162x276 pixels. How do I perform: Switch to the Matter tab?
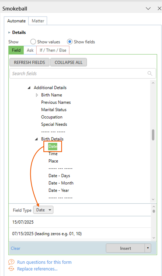[x=38, y=21]
